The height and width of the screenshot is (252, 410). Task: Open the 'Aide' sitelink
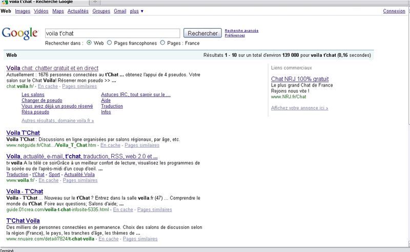[x=106, y=100]
